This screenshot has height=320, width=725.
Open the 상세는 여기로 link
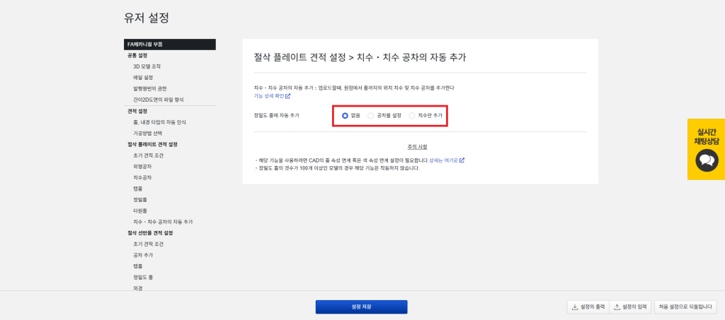(x=443, y=160)
